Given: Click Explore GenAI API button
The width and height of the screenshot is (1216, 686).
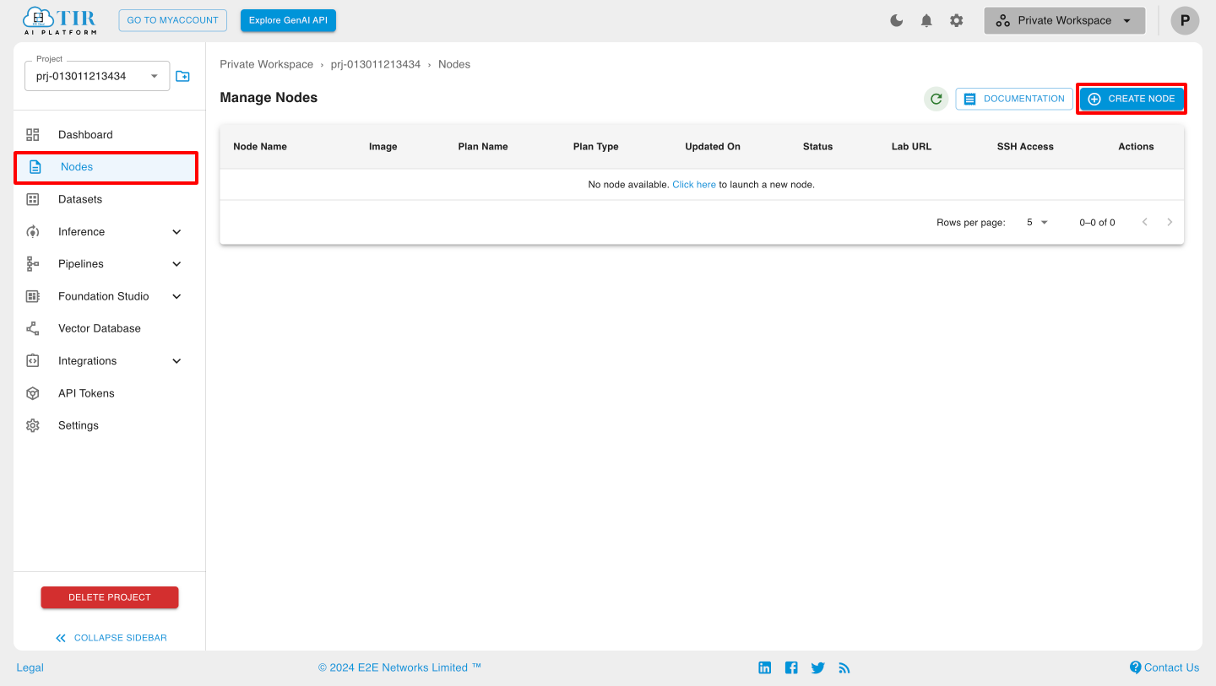Looking at the screenshot, I should click(288, 20).
